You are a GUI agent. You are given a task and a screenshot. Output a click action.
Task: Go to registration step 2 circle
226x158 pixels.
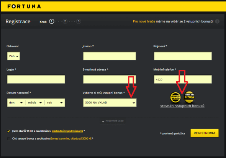point(65,21)
